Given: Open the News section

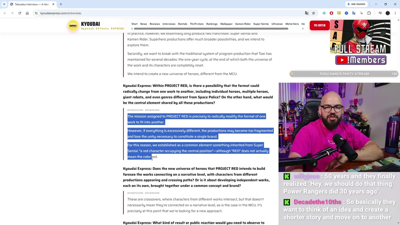Looking at the screenshot, I should 143,24.
